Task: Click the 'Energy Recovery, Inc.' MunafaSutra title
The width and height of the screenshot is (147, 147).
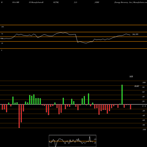Action: [131, 2]
